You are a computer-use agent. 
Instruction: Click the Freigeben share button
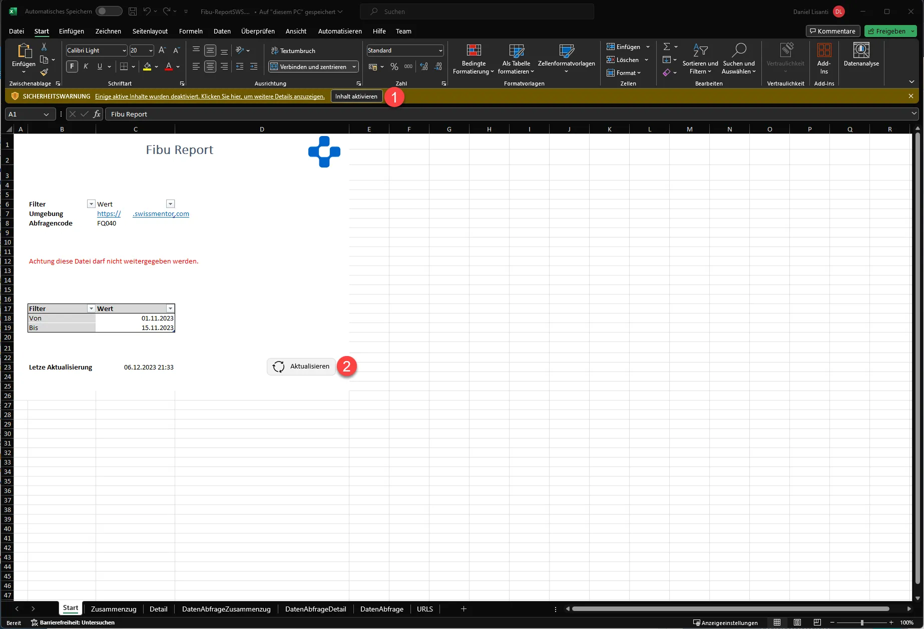[890, 31]
